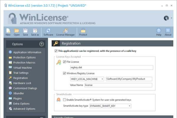Toggle the File License checkbox
The image size is (177, 118).
pyautogui.click(x=64, y=62)
